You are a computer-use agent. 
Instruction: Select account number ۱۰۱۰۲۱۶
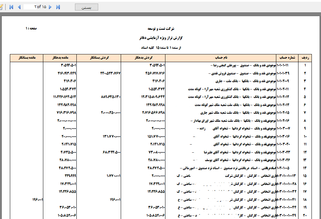coord(283,121)
